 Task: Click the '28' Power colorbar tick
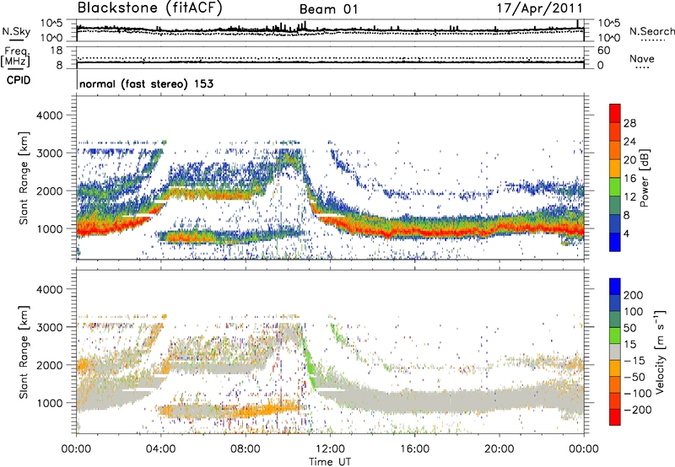click(629, 123)
